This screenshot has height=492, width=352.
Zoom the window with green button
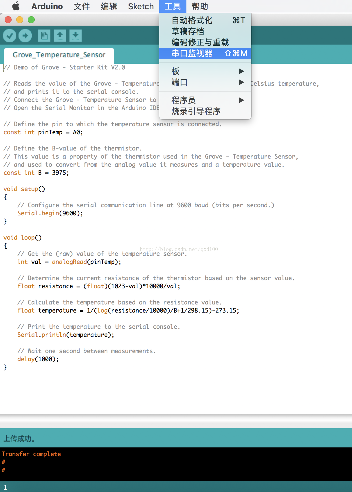point(31,20)
